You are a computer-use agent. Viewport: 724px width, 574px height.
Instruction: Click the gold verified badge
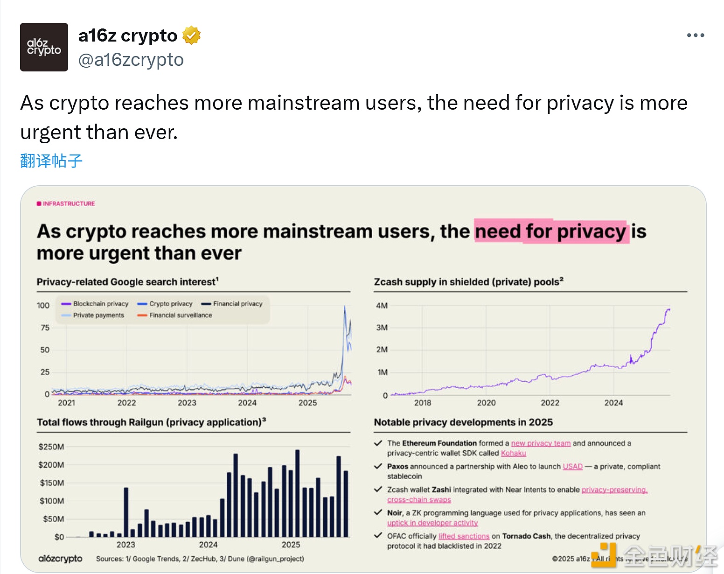(191, 35)
